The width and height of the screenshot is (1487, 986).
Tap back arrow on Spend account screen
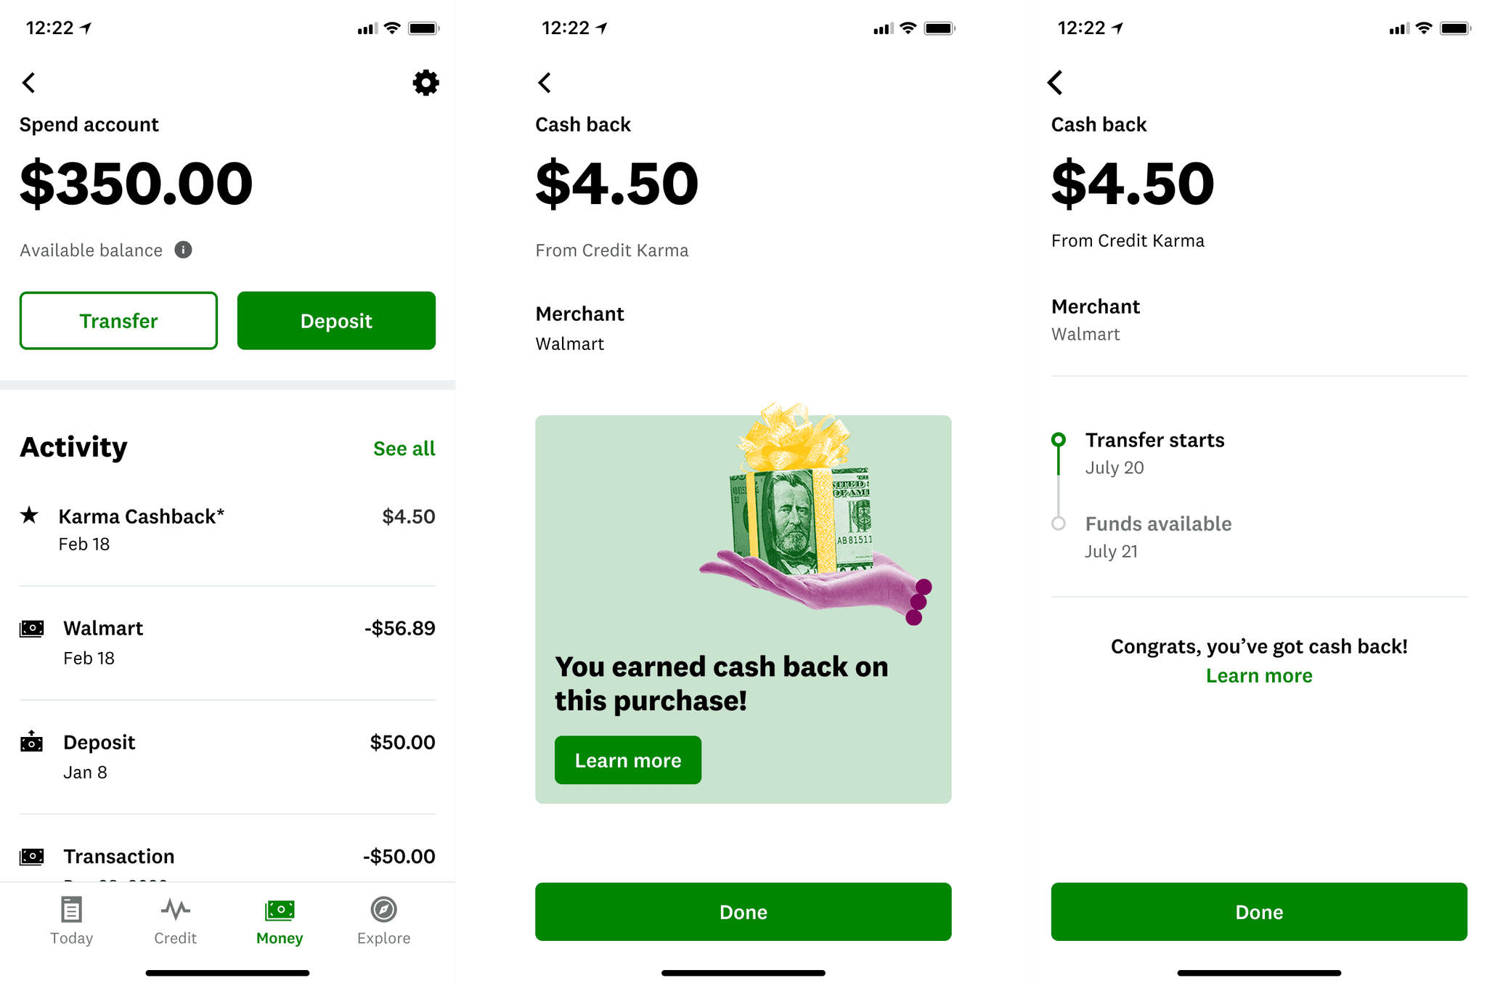[x=30, y=83]
